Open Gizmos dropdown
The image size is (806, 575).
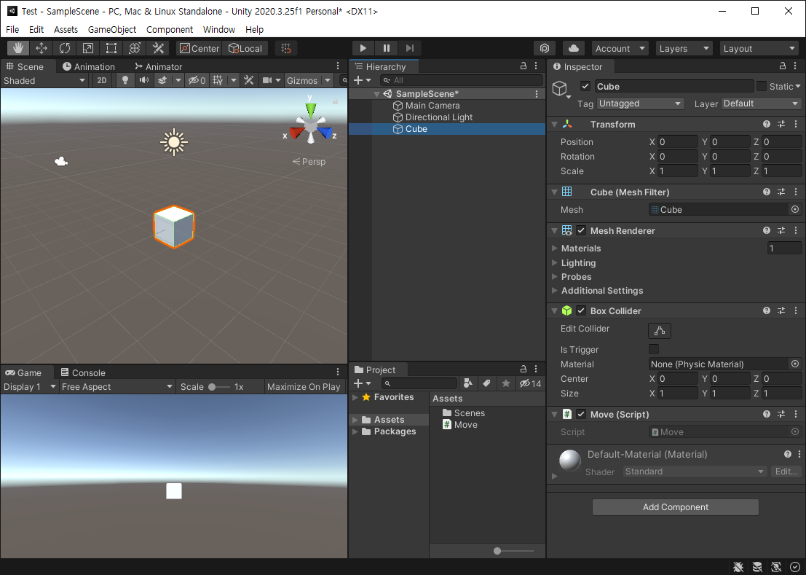tap(309, 80)
